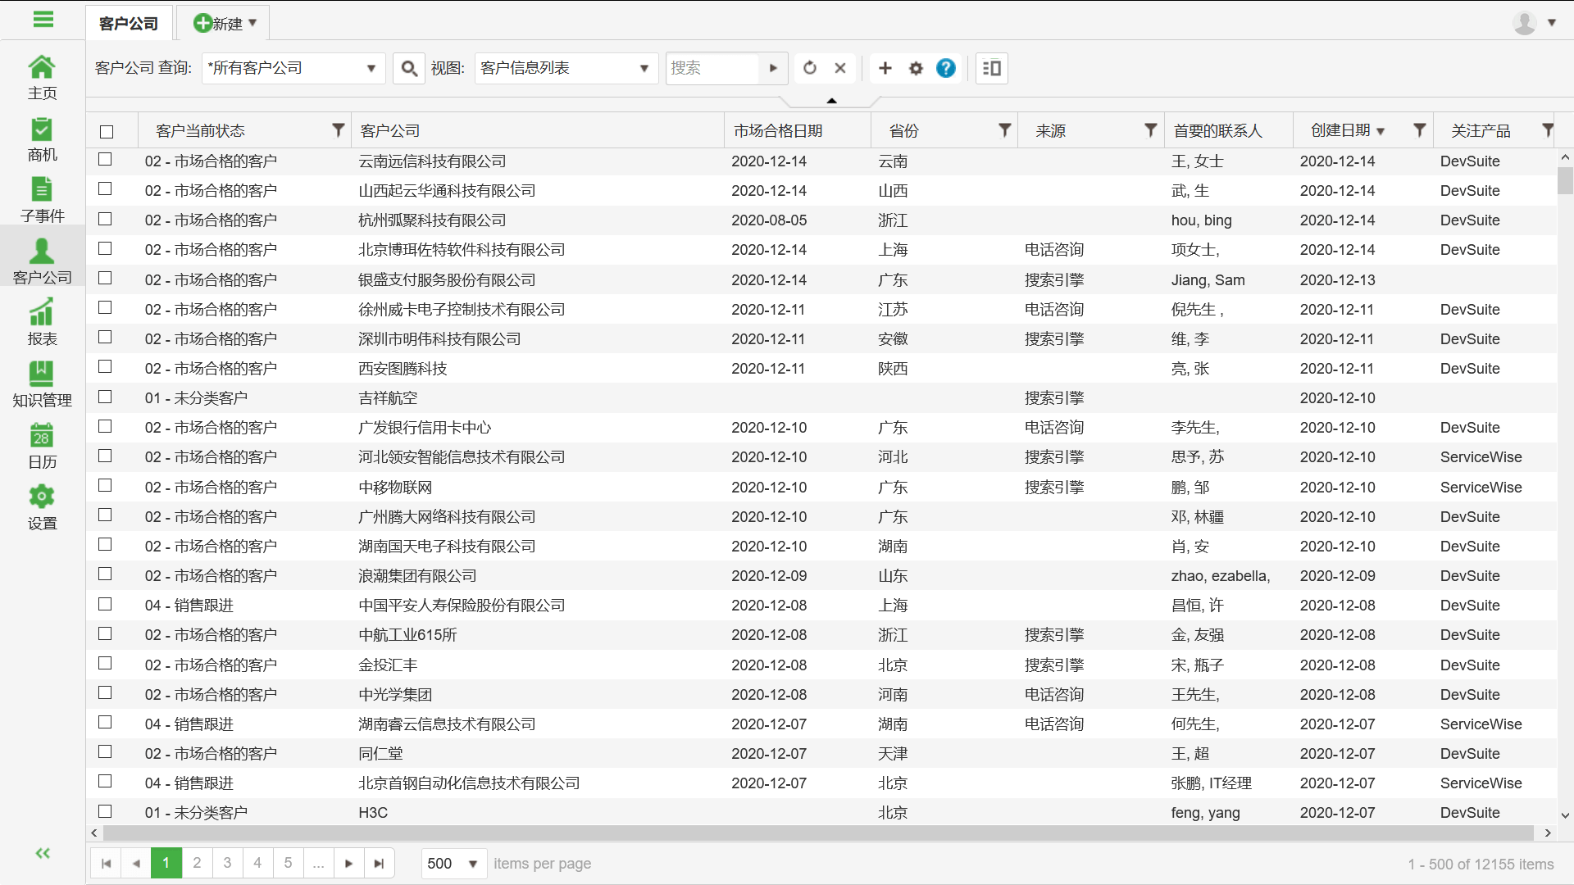Click the vertical scrollbar thumb
The image size is (1574, 885).
click(x=1565, y=180)
